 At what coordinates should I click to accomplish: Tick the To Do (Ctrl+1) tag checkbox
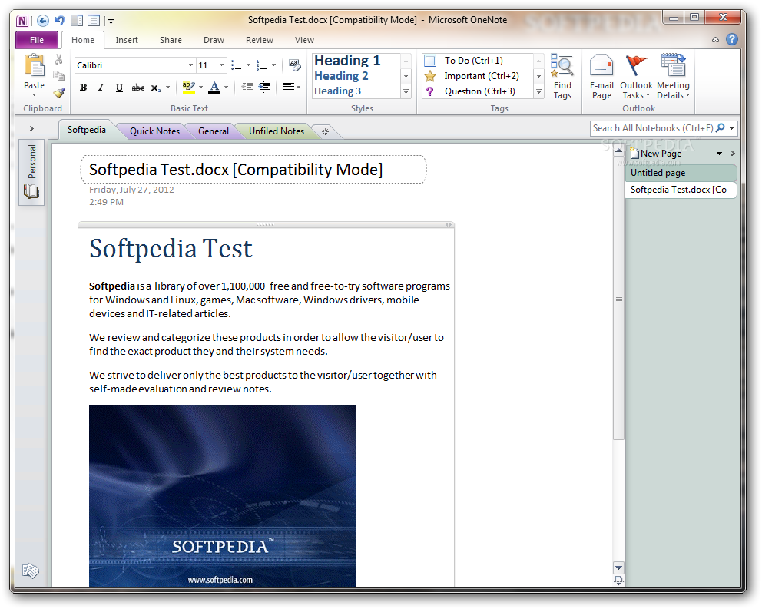[430, 61]
